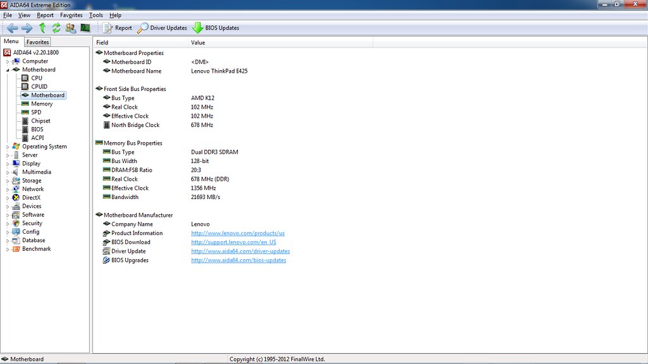Select the Motherboard subitem in tree

(44, 95)
